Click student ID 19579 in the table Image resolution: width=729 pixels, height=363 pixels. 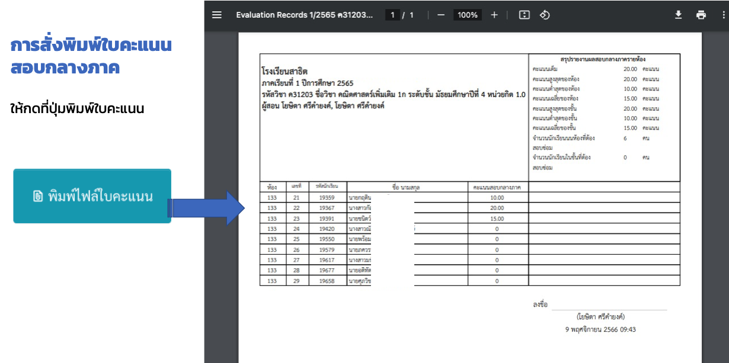coord(327,249)
